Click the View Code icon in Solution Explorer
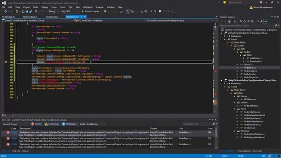Viewport: 281px width, 158px height. 258,22
